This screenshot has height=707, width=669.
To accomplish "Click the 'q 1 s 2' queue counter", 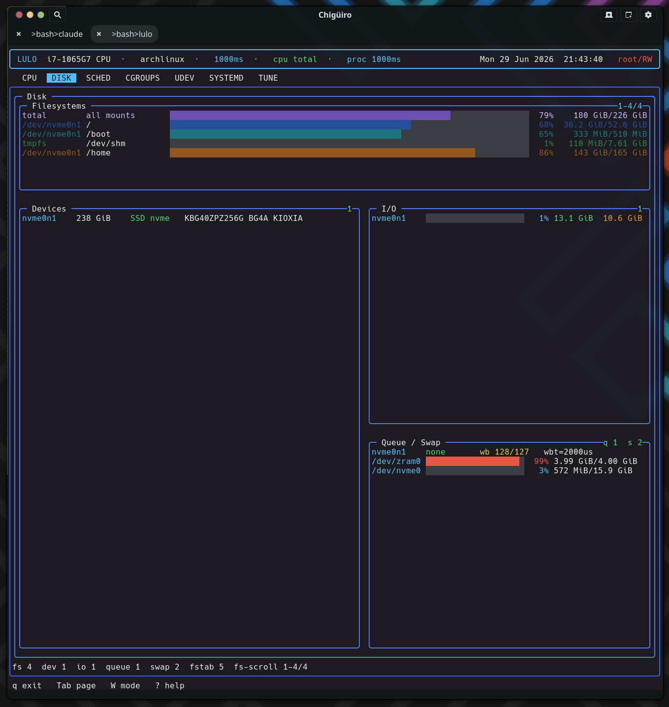I will [623, 442].
